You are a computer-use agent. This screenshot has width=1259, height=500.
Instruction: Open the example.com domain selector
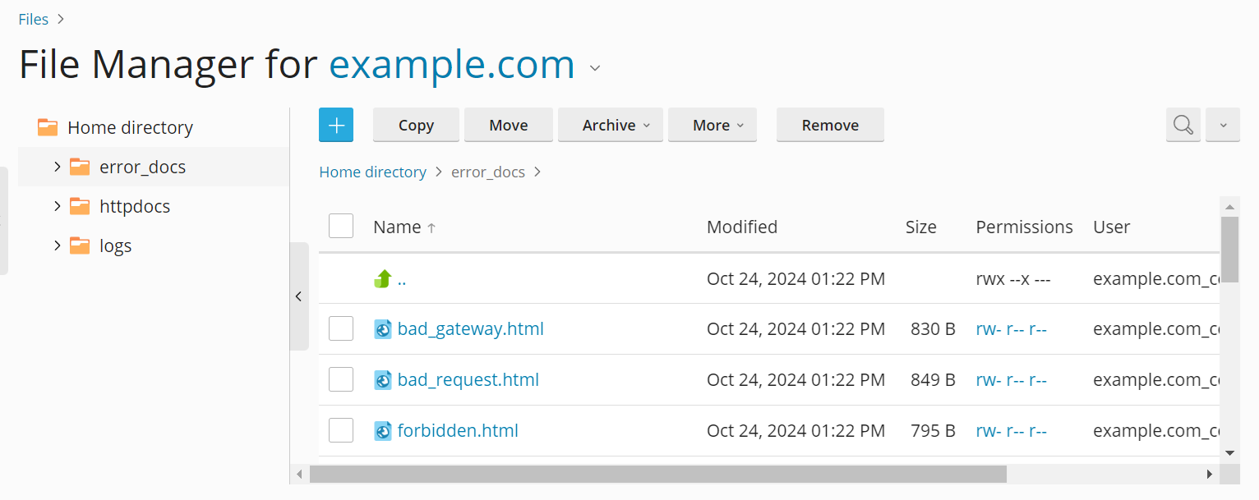click(594, 68)
